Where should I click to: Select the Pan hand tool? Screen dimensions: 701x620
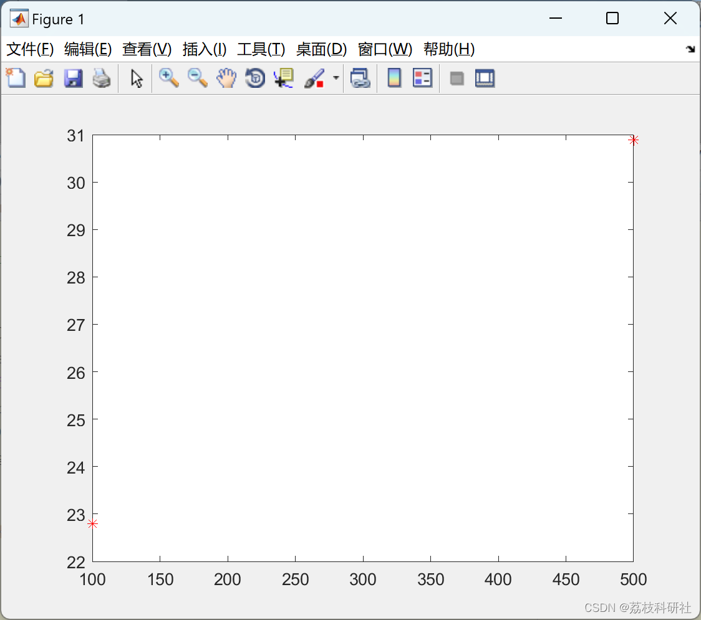tap(226, 78)
